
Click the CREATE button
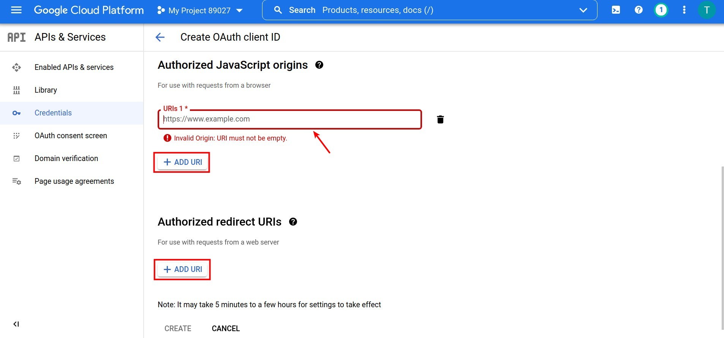click(178, 329)
